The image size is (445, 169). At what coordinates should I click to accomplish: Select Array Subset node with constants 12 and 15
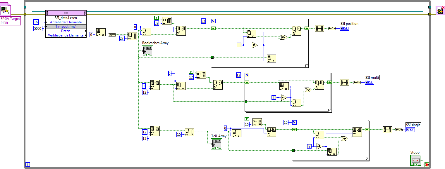click(155, 131)
